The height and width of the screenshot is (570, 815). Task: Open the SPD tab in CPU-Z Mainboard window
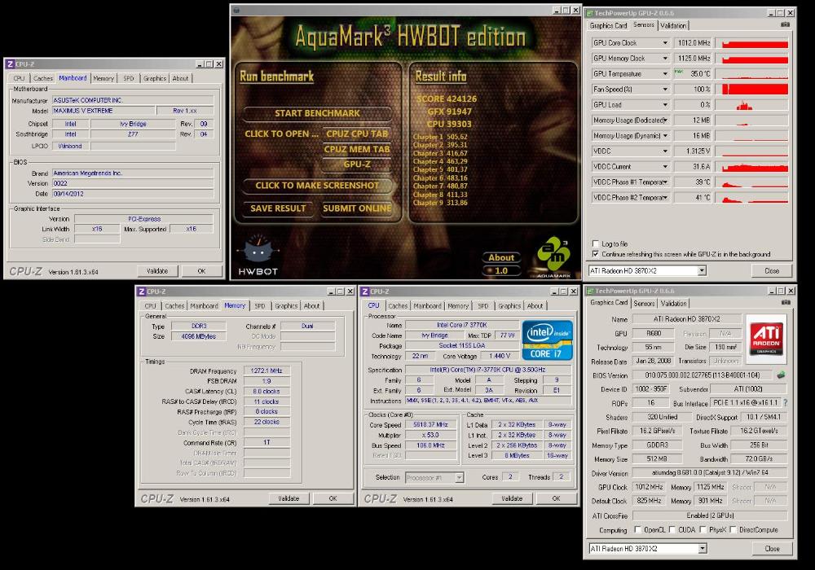[x=129, y=78]
